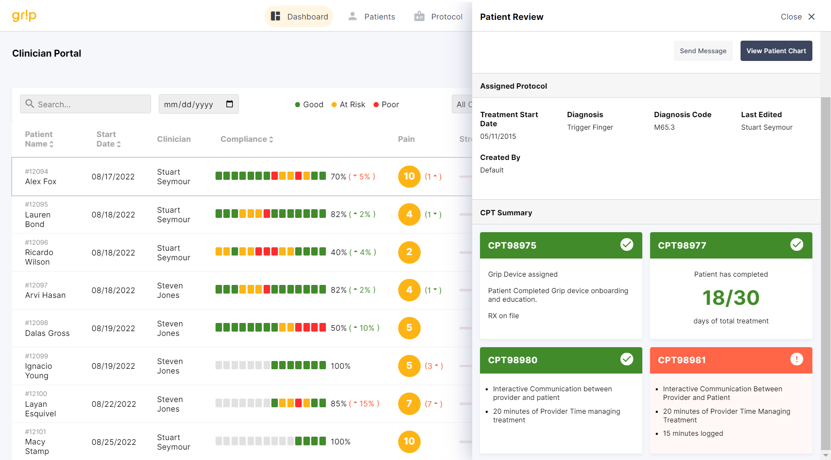This screenshot has width=831, height=460.
Task: Close the Patient Review panel
Action: [798, 17]
